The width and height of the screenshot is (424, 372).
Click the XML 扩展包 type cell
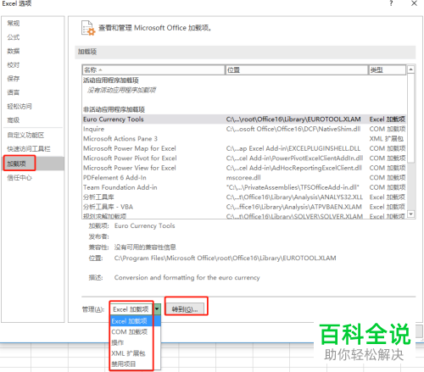pos(387,139)
